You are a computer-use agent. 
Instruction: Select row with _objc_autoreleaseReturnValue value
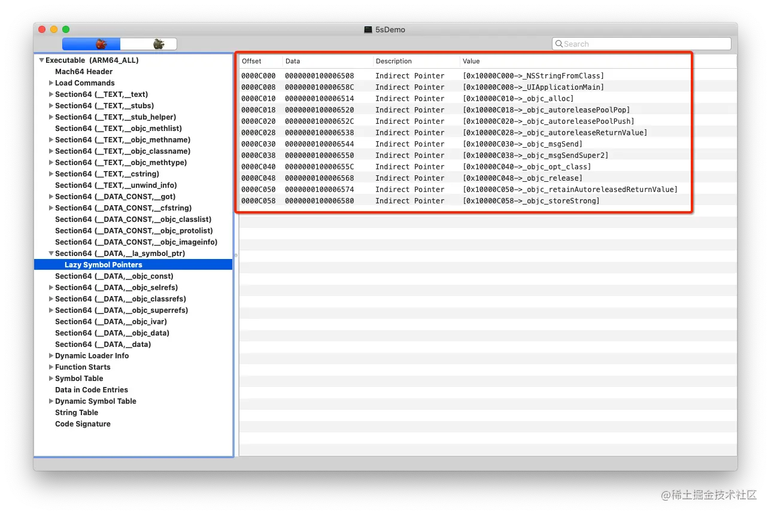(x=488, y=133)
